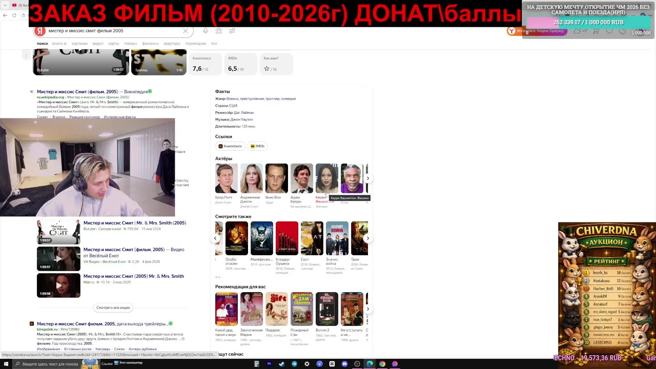Switch to карты search tab
Viewport: 656px width, 369px height.
114,44
